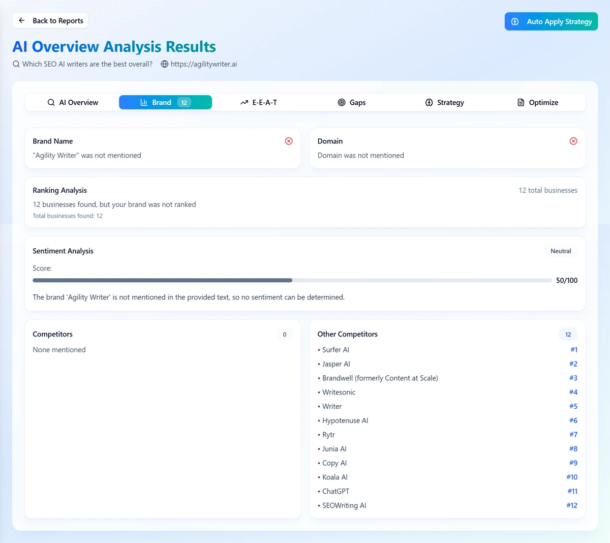Click the #1 rank number
The image size is (610, 543).
pos(573,350)
